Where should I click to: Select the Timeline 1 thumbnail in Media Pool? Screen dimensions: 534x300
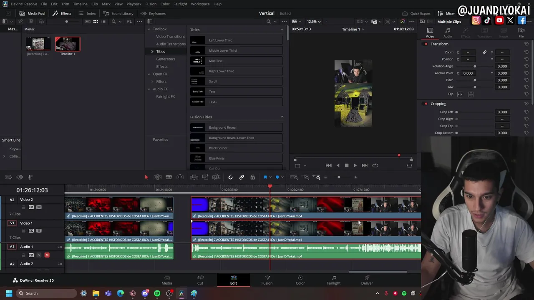68,44
